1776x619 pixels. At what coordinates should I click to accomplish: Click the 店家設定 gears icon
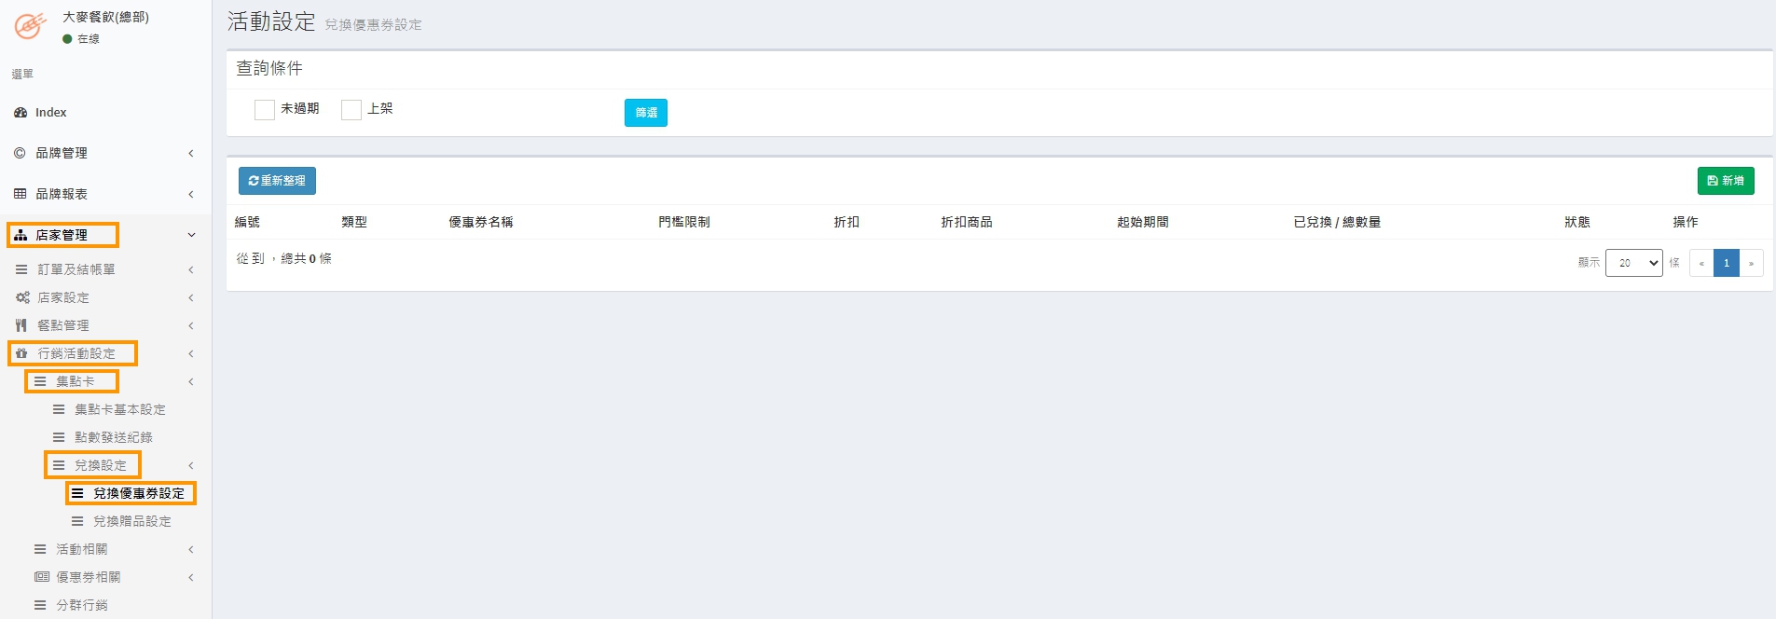coord(22,297)
